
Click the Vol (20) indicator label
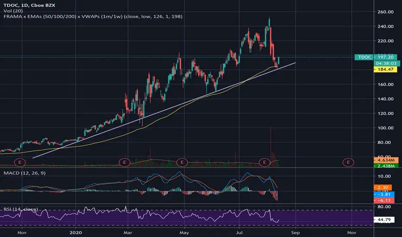click(13, 11)
